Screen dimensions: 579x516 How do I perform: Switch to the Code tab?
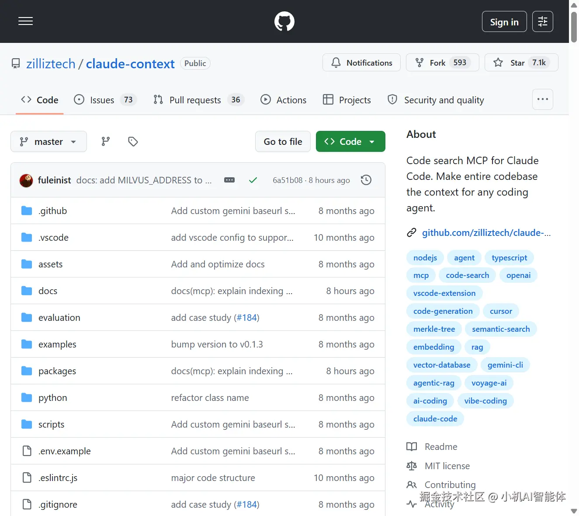click(40, 100)
